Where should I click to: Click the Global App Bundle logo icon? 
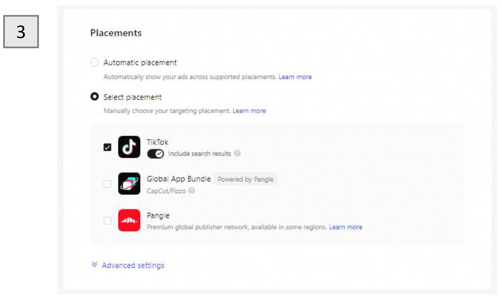(129, 184)
